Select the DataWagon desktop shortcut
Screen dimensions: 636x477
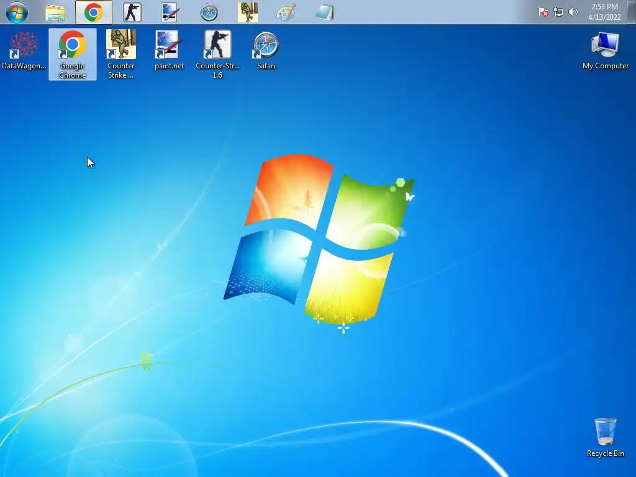tap(24, 51)
